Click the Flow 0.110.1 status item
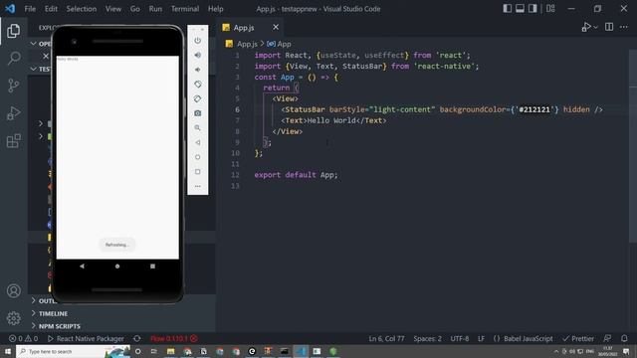Screen dimensions: 637x358 tap(174, 338)
